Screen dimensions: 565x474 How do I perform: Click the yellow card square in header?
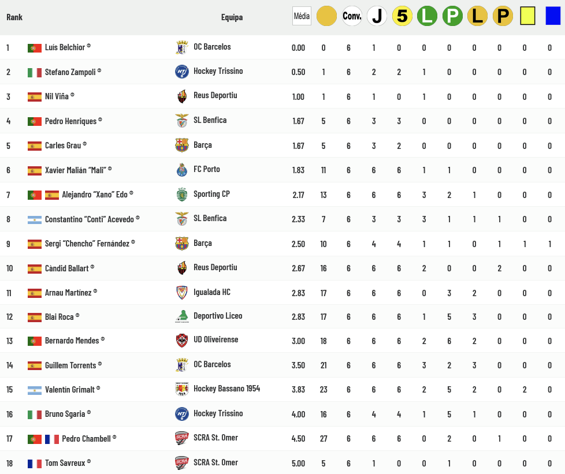tap(527, 16)
